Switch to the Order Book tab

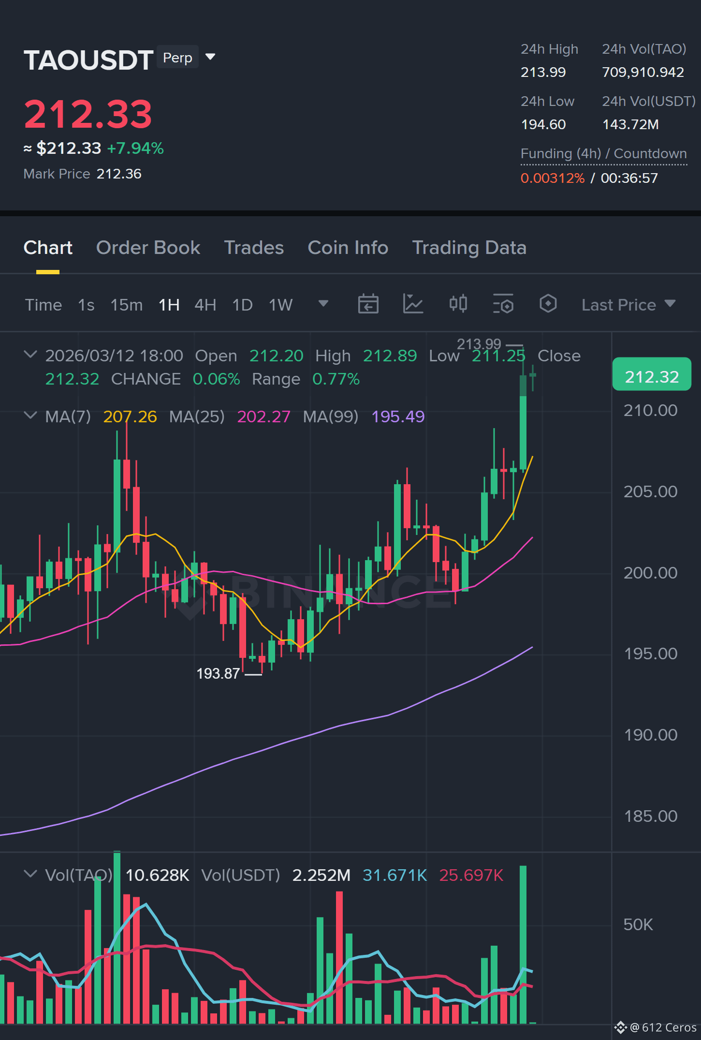[148, 248]
